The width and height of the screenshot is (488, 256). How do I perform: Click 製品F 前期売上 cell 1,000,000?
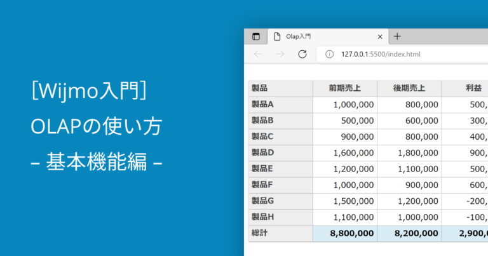click(345, 185)
